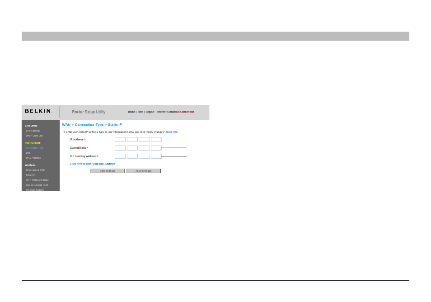Screen dimensions: 431x302
Task: Click the ISP Gateway Address > label
Action: (84, 156)
